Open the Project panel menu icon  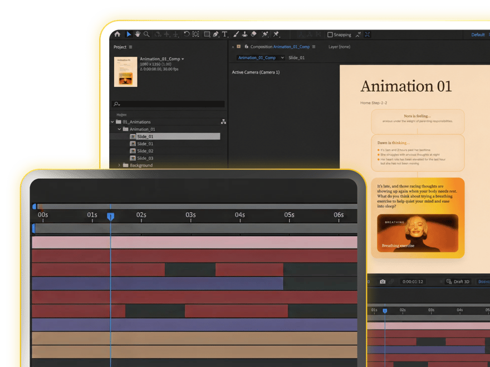pyautogui.click(x=131, y=47)
